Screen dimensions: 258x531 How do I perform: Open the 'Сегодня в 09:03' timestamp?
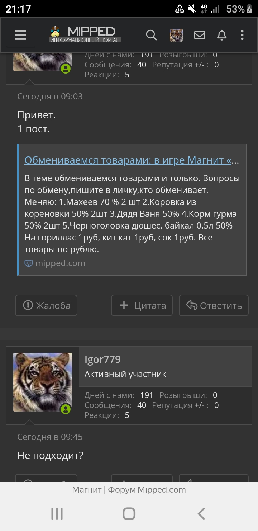[x=50, y=96]
